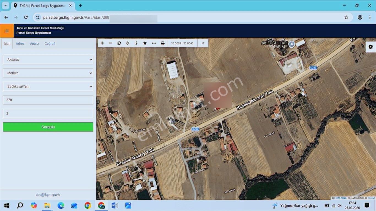The width and height of the screenshot is (376, 211).
Task: Click the star favorites icon
Action: [145, 43]
